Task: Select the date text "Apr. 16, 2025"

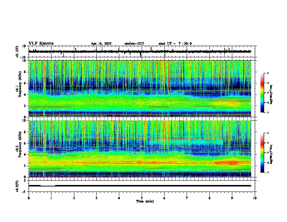Action: 101,44
